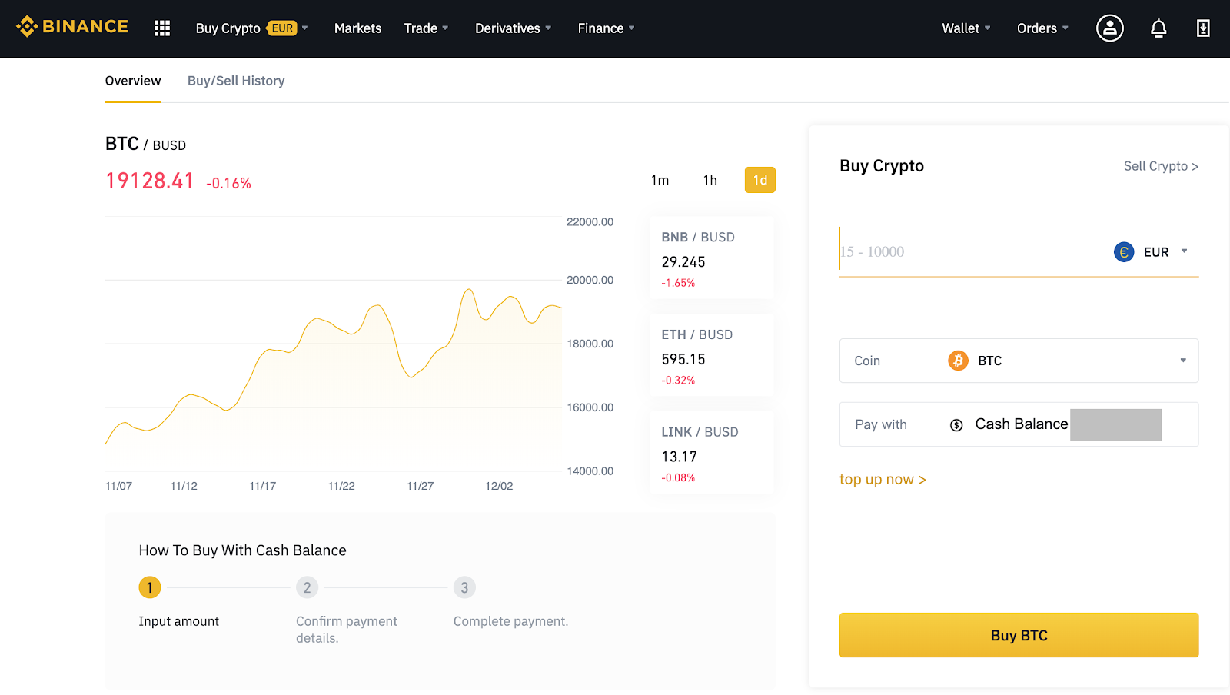Screen dimensions: 1230x695
Task: Open the BNB / BUSD price card
Action: pos(712,258)
